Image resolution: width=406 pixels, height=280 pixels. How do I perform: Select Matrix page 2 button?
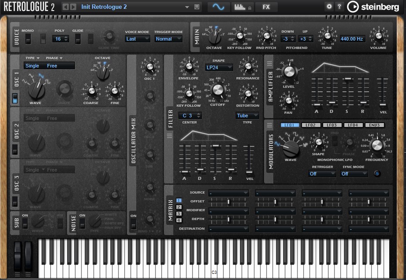[179, 207]
